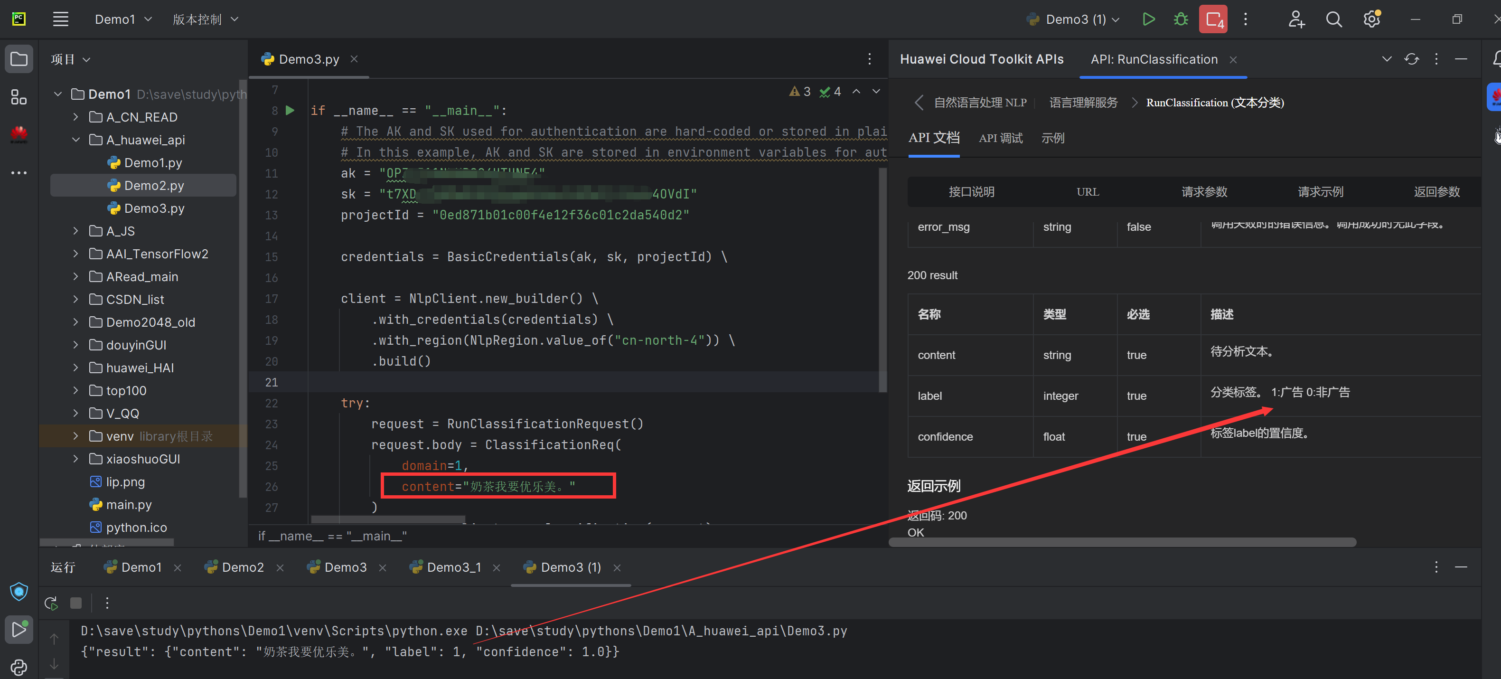Refresh the Huawei Cloud Toolkit APIs panel
The width and height of the screenshot is (1501, 679).
tap(1411, 59)
